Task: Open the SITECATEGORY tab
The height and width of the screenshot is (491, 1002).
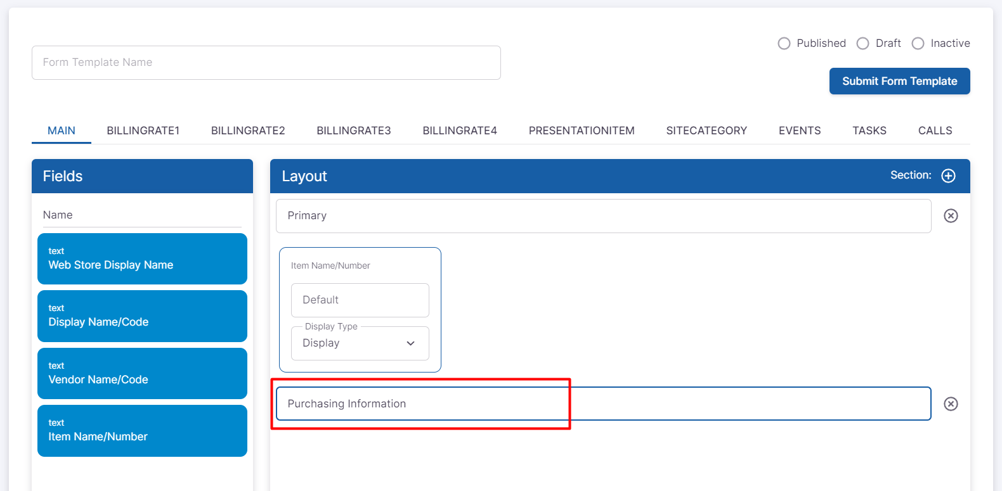Action: click(x=706, y=131)
